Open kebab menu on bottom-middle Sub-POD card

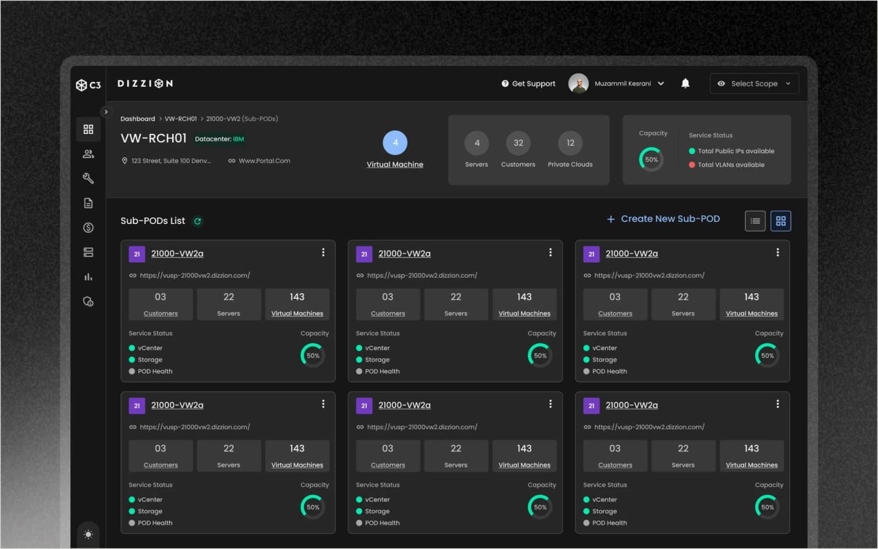coord(550,404)
